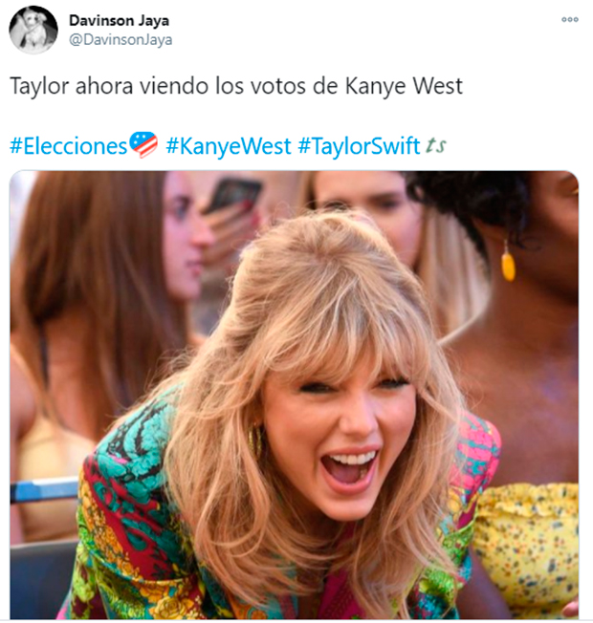The image size is (593, 623).
Task: Follow the #Elecciones hashtag
Action: pyautogui.click(x=69, y=146)
